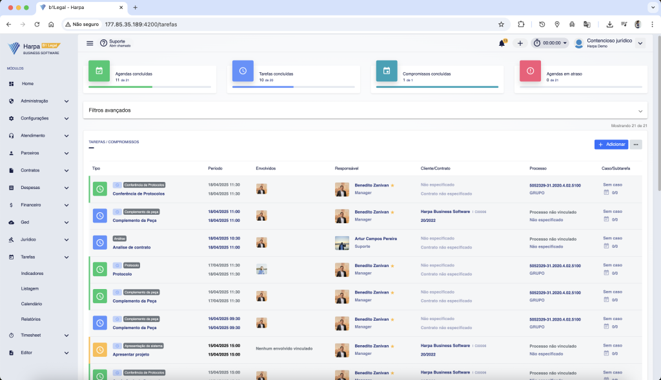This screenshot has width=661, height=380.
Task: Click the Configurações gear icon
Action: click(12, 118)
